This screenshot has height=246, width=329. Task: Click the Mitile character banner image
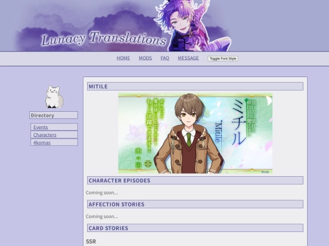tap(196, 133)
